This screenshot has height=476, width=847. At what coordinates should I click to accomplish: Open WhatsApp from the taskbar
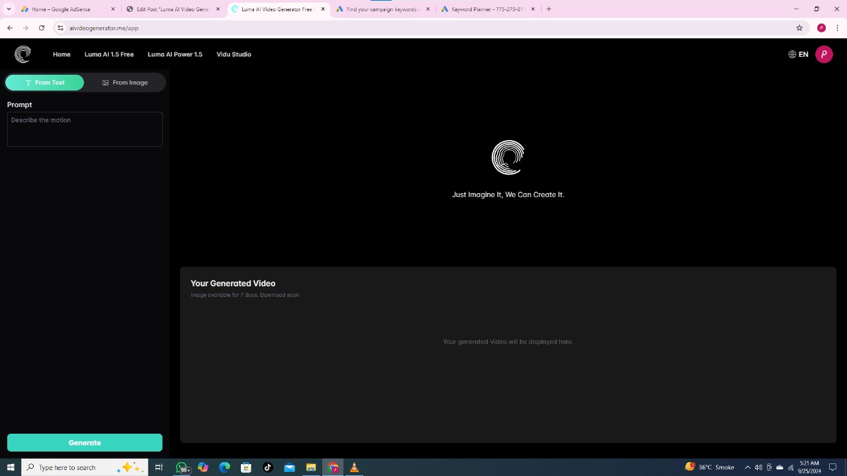[182, 467]
